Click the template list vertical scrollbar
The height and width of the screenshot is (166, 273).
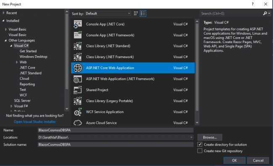click(x=197, y=67)
